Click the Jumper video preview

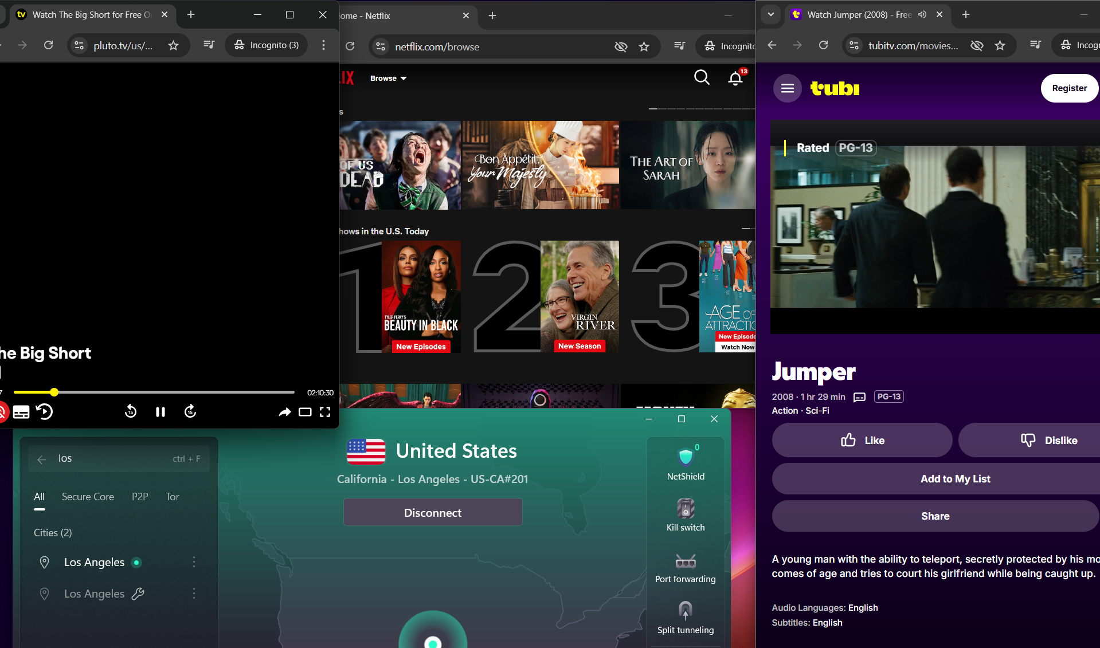(x=935, y=227)
